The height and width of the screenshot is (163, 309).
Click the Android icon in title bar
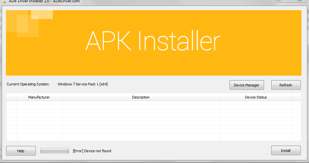(x=5, y=1)
